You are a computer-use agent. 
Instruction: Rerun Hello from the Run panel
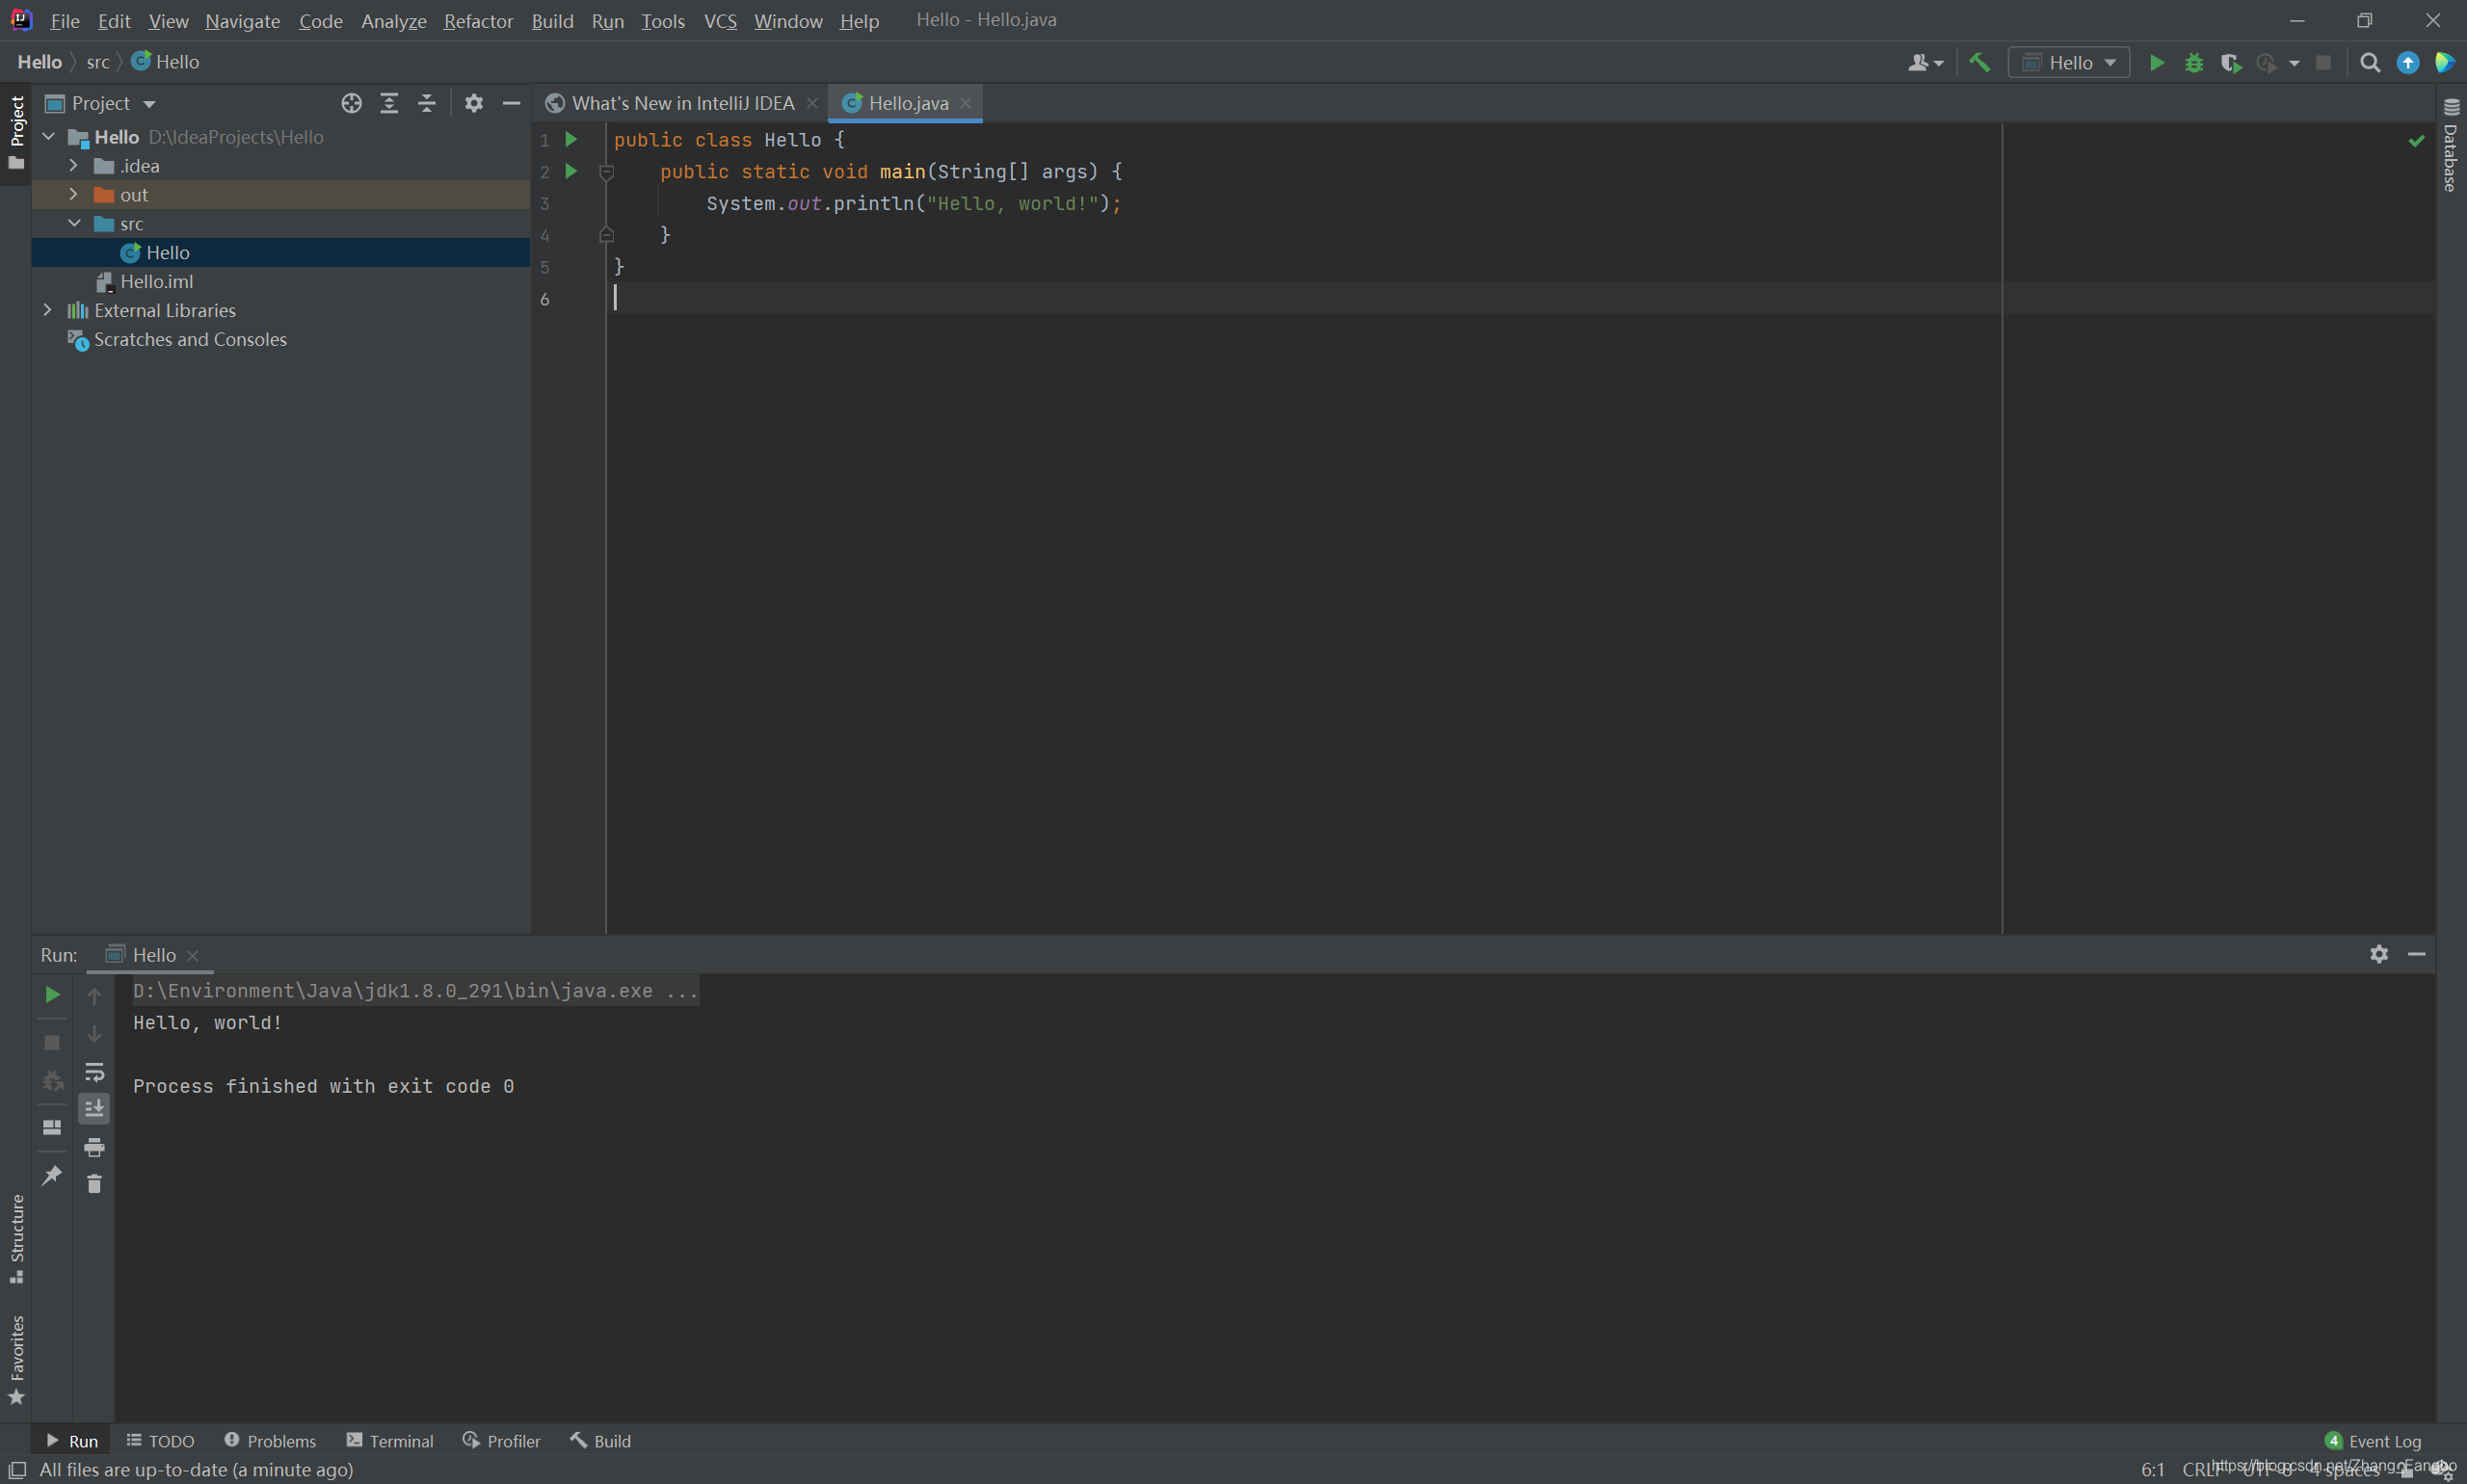tap(52, 994)
